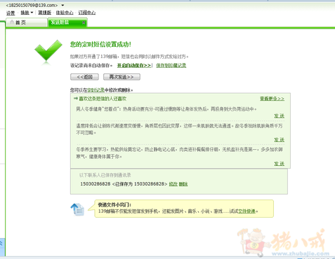Click the 喜欢这条短信的人还喜欢 heading
Image resolution: width=335 pixels, height=259 pixels.
pyautogui.click(x=103, y=99)
